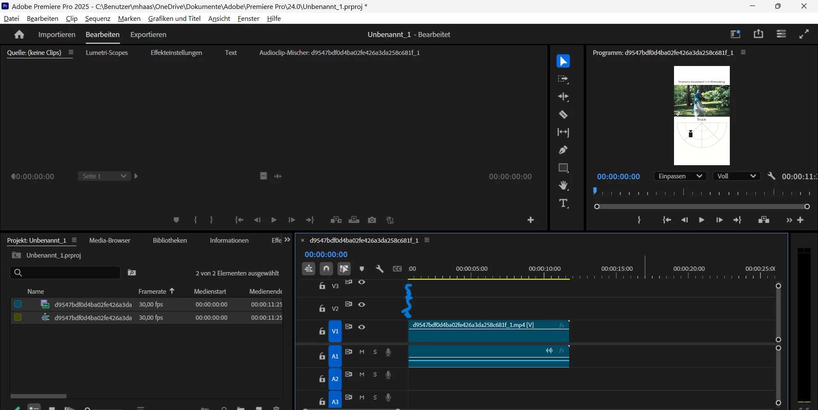818x410 pixels.
Task: Open the timeline caption track options
Action: click(397, 269)
